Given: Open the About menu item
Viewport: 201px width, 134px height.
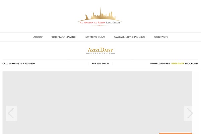Looking at the screenshot, I should tap(38, 37).
